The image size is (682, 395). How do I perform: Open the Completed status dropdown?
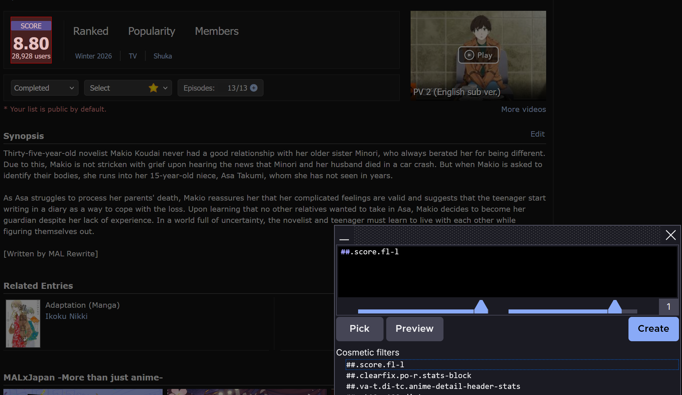click(44, 88)
